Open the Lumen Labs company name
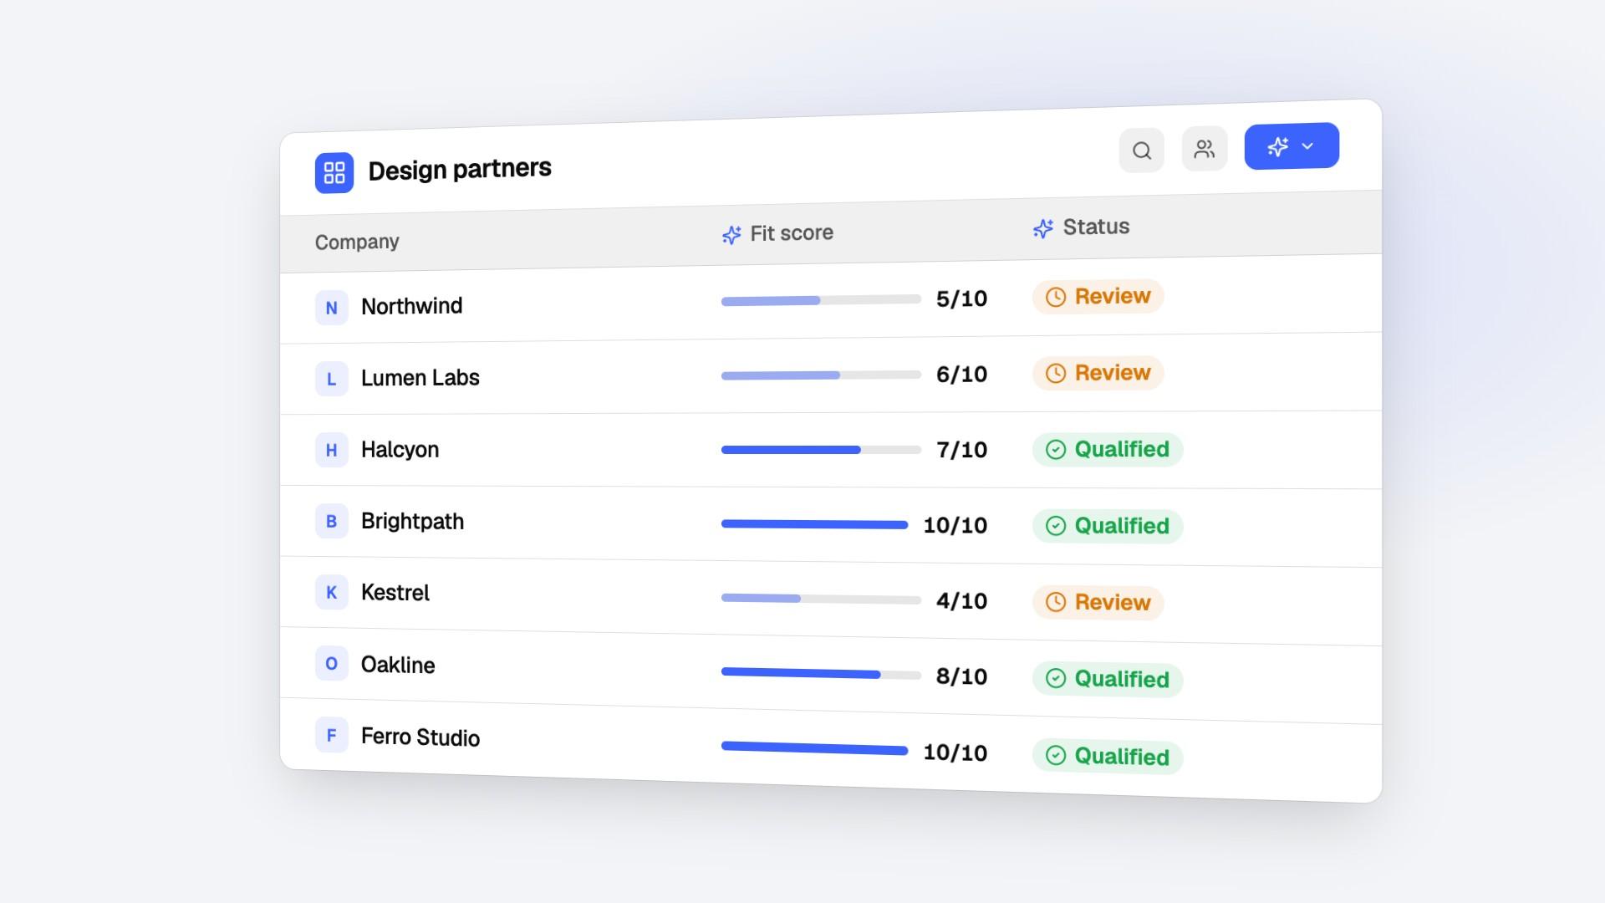The image size is (1605, 903). (420, 378)
